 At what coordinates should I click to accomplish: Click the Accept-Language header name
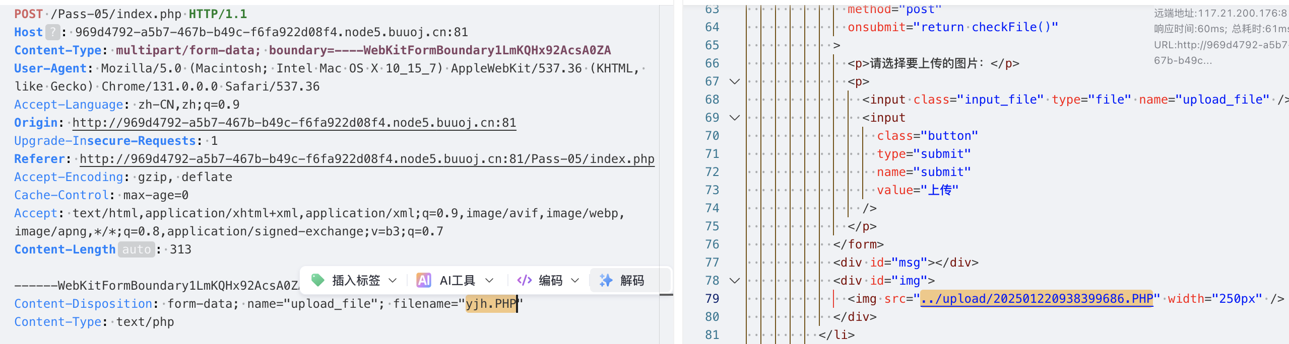coord(69,105)
